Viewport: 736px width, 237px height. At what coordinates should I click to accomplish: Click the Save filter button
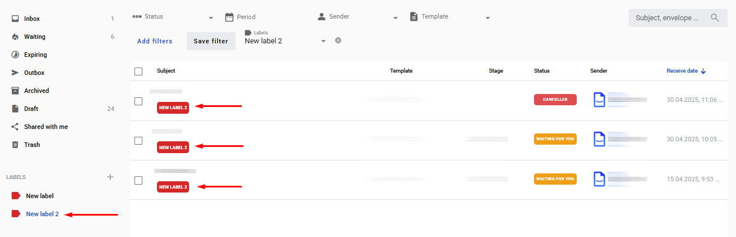(211, 41)
